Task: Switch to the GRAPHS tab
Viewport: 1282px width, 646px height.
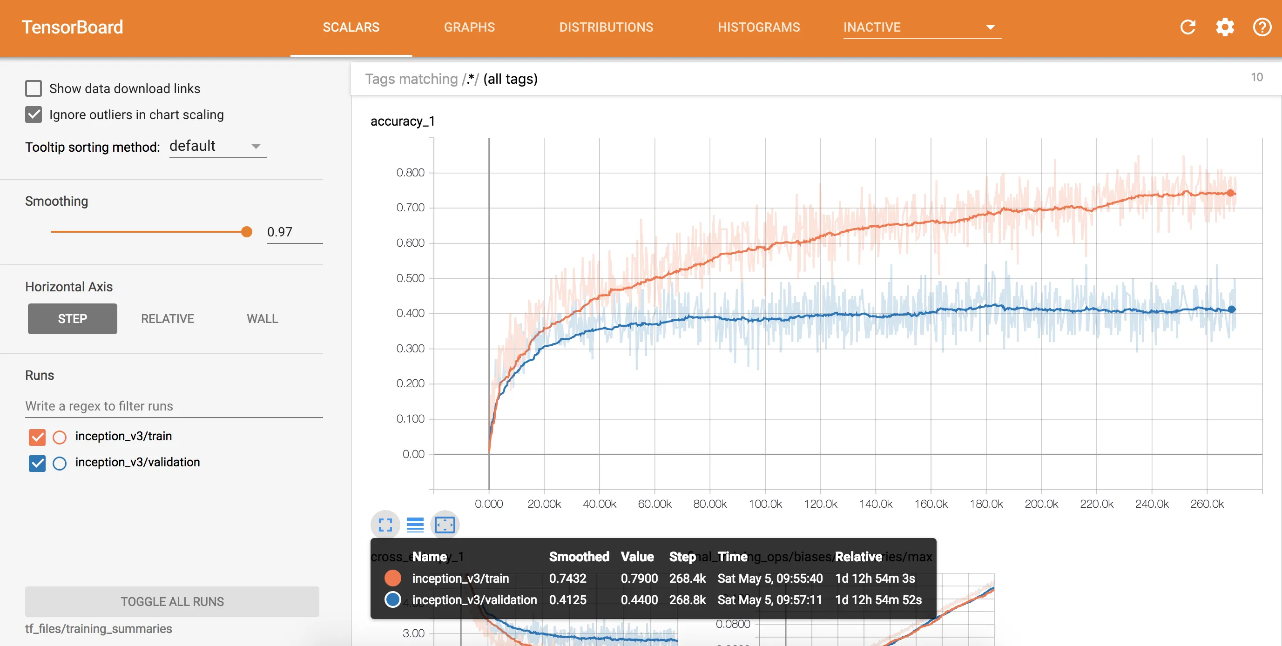Action: 469,27
